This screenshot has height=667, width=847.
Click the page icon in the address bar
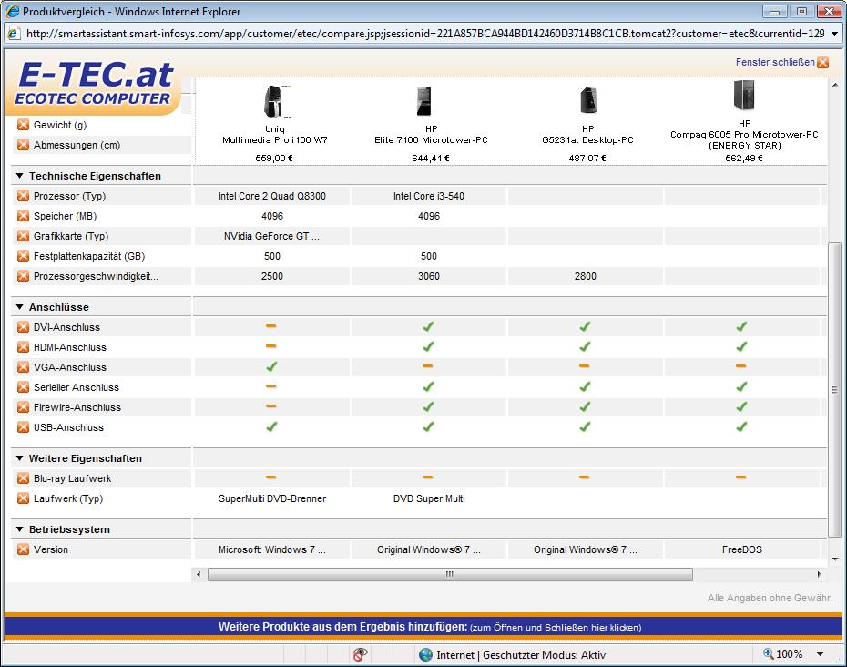(x=14, y=34)
